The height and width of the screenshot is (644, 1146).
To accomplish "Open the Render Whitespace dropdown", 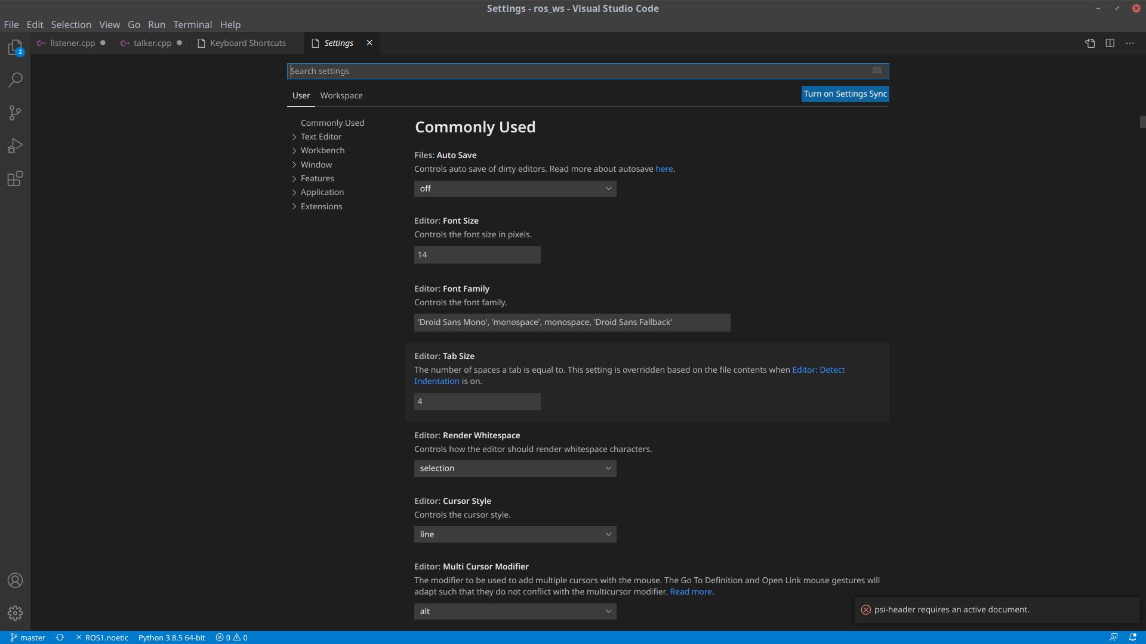I will pyautogui.click(x=515, y=468).
